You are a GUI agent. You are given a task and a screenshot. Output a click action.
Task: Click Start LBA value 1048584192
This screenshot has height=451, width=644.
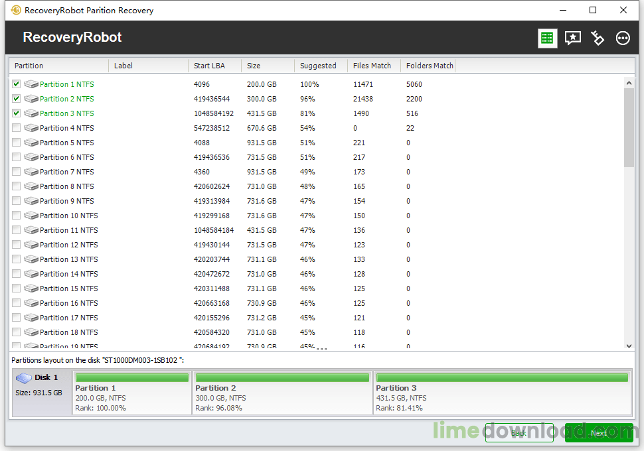pos(214,113)
